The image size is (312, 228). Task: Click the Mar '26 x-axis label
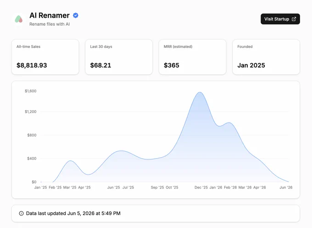point(245,188)
